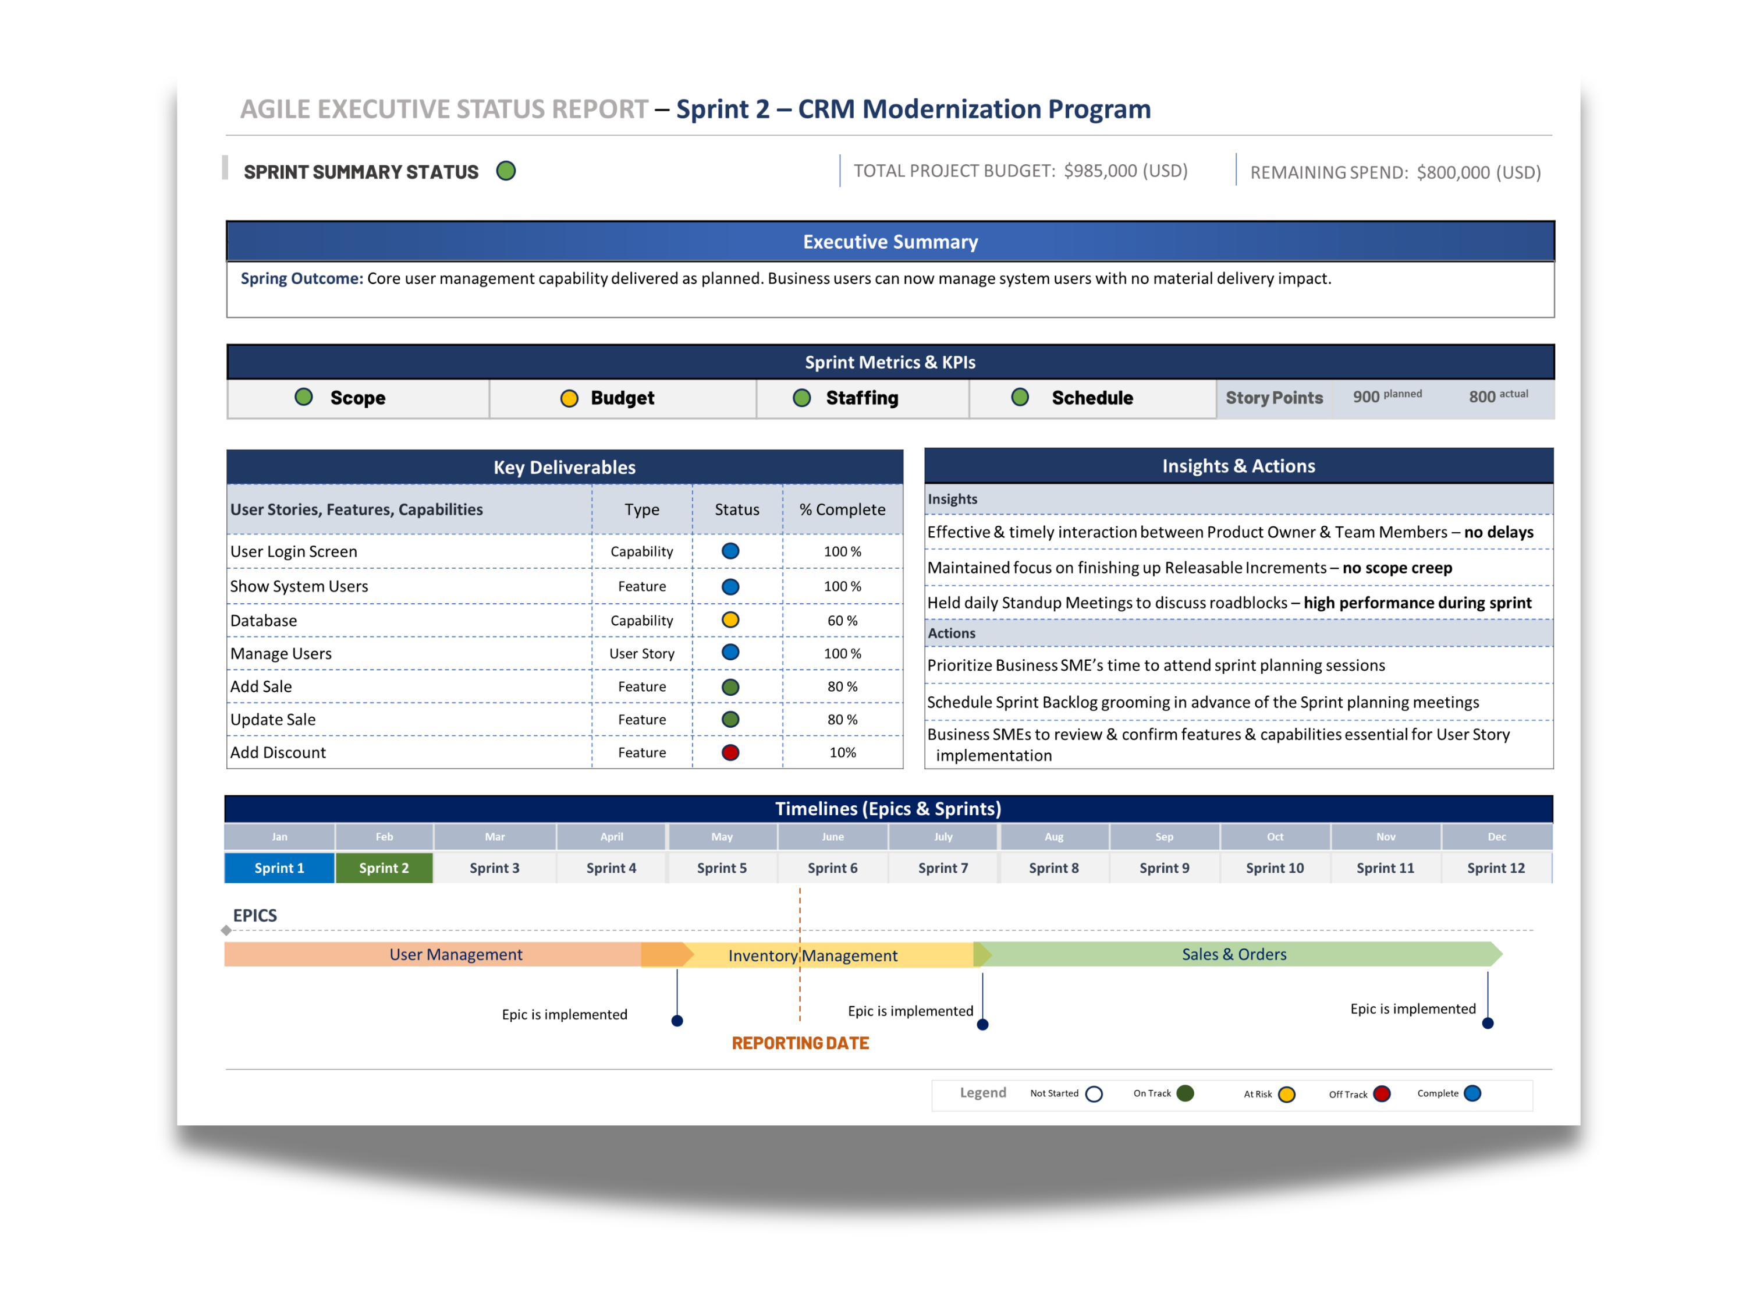Viewport: 1746px width, 1310px height.
Task: Click the green Scope status dot
Action: coord(304,396)
